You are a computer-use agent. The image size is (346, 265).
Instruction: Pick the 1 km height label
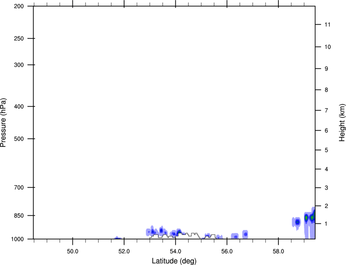point(326,224)
